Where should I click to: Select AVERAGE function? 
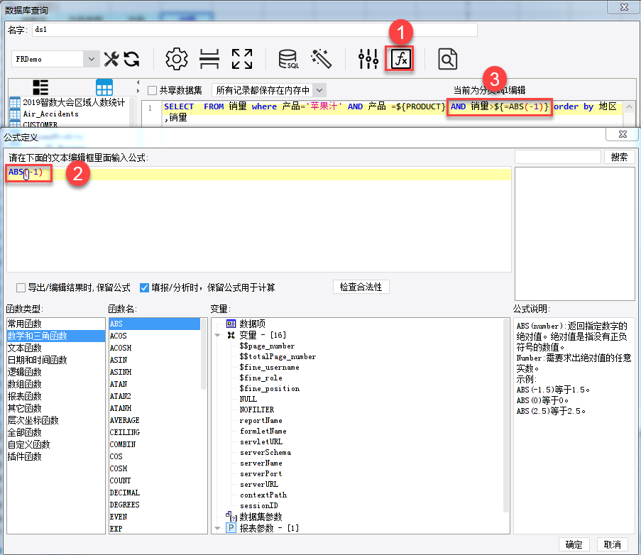(155, 420)
